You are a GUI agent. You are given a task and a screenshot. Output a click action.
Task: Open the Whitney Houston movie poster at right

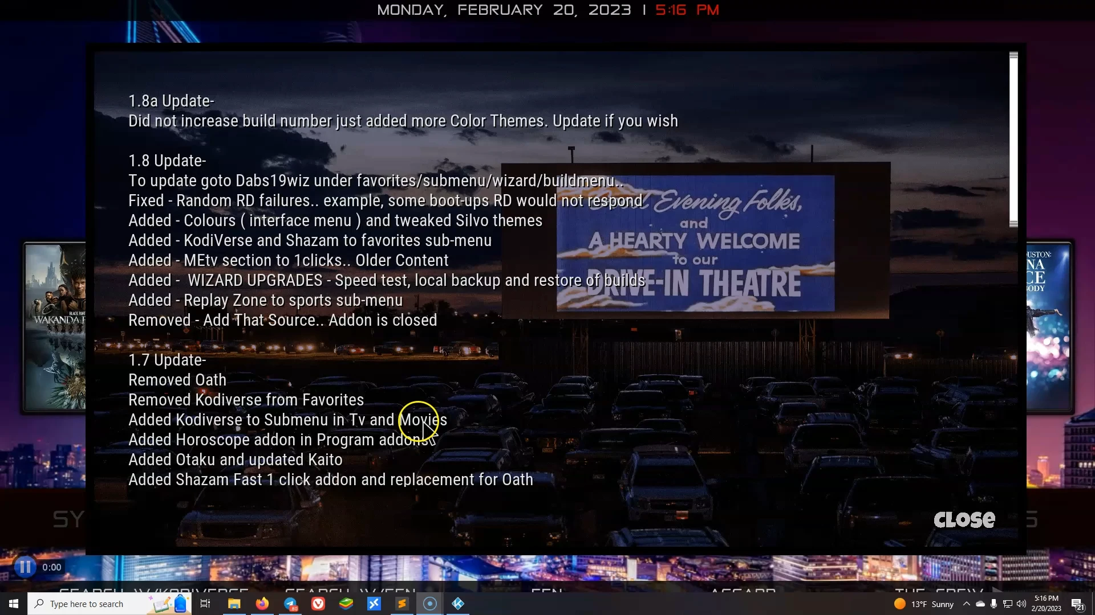[1049, 327]
